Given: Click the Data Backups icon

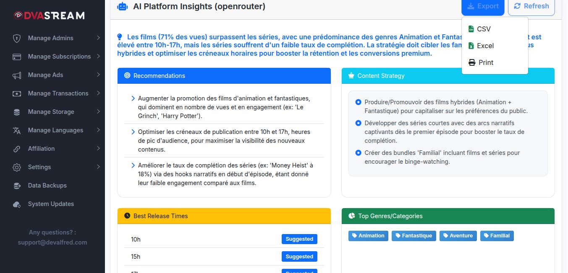Looking at the screenshot, I should [17, 185].
